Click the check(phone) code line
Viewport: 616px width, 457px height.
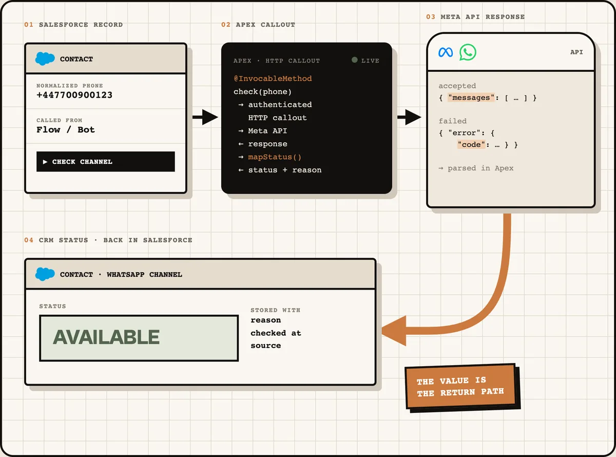[262, 91]
